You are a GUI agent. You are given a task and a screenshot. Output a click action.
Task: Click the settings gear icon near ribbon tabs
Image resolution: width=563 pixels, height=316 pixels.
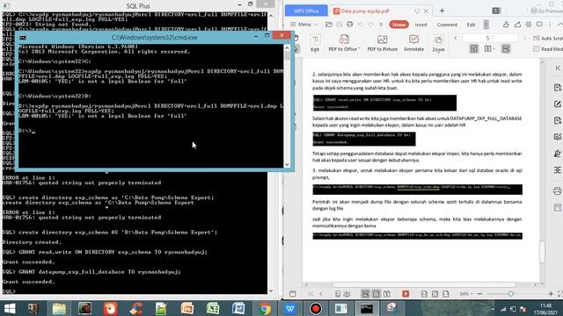click(x=529, y=25)
